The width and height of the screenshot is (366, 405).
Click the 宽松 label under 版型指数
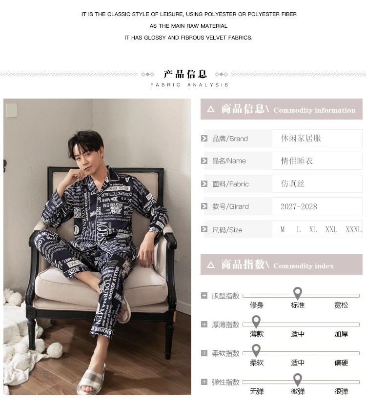click(341, 305)
